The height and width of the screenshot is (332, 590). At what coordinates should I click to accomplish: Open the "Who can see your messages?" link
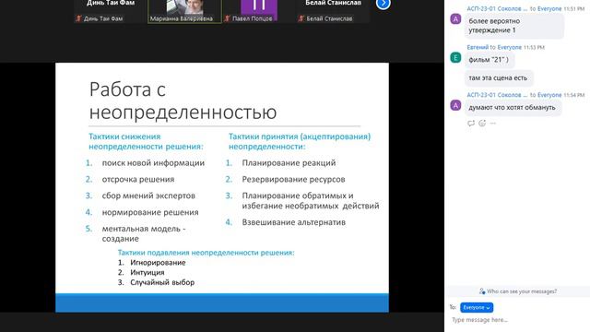click(x=522, y=291)
